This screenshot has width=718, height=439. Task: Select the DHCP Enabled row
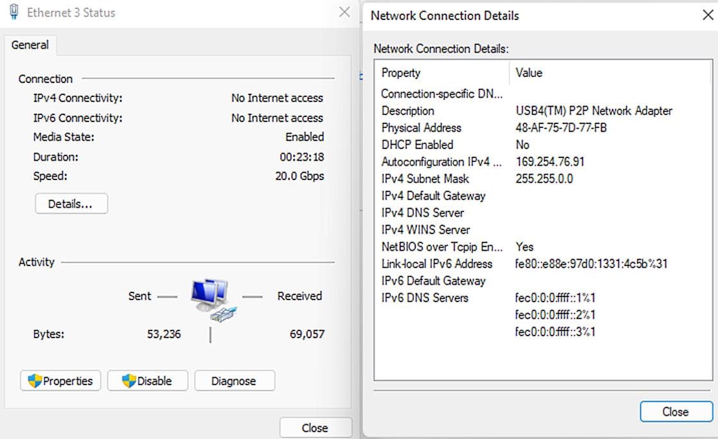543,145
